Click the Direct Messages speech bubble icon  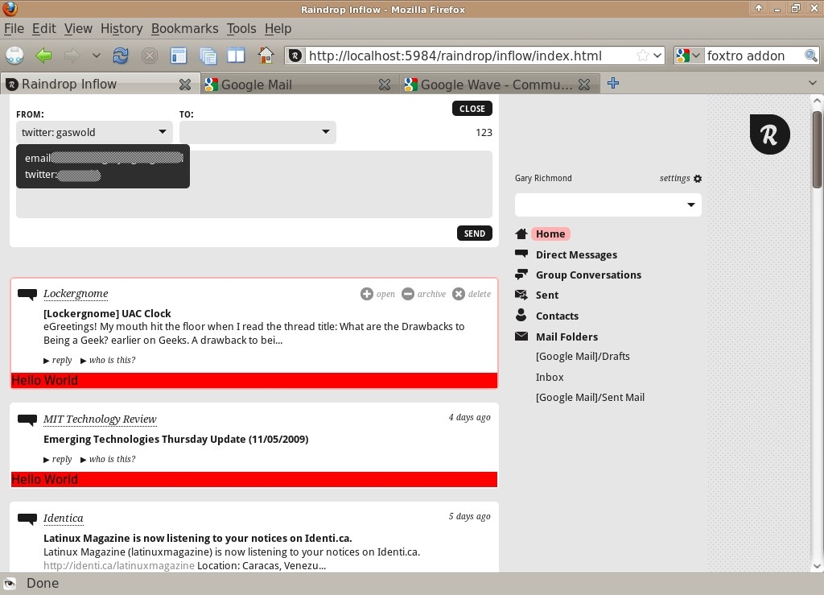[521, 254]
